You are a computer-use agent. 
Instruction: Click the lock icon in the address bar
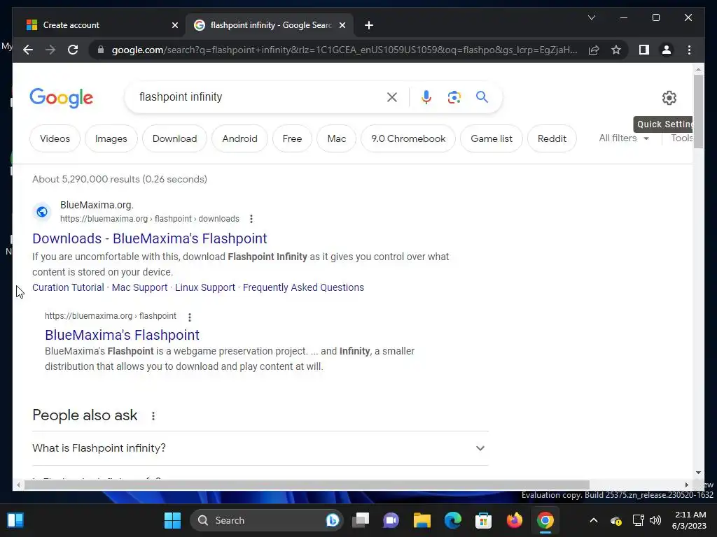[x=101, y=50]
